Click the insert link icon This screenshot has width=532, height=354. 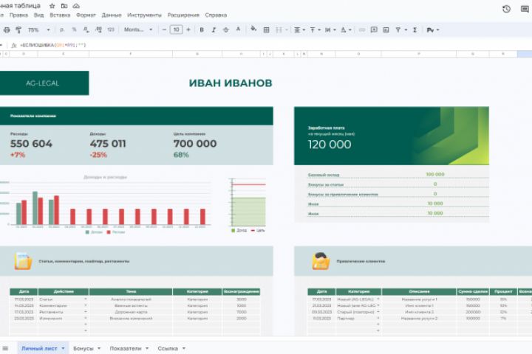pos(362,29)
